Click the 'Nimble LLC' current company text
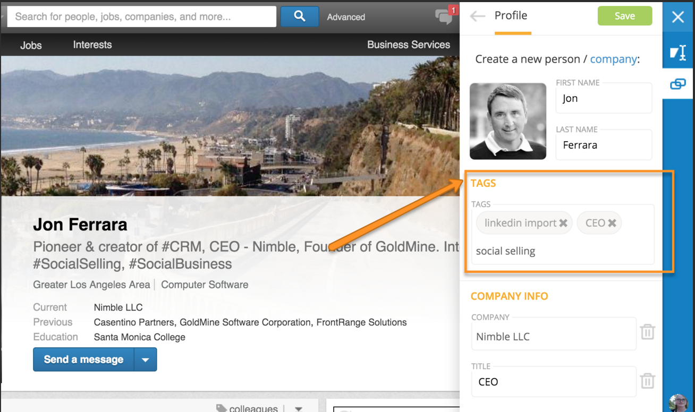Screen dimensions: 695x412 tap(118, 307)
